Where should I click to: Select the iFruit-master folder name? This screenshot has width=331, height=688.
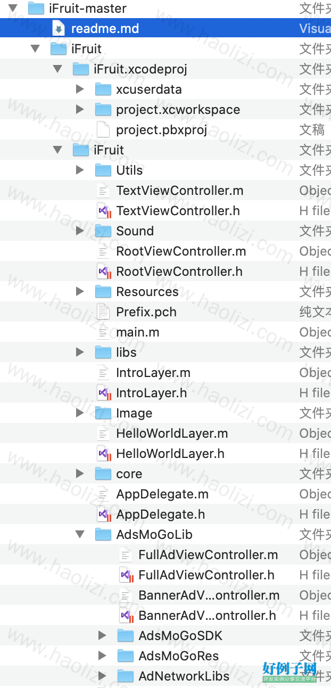pos(88,9)
